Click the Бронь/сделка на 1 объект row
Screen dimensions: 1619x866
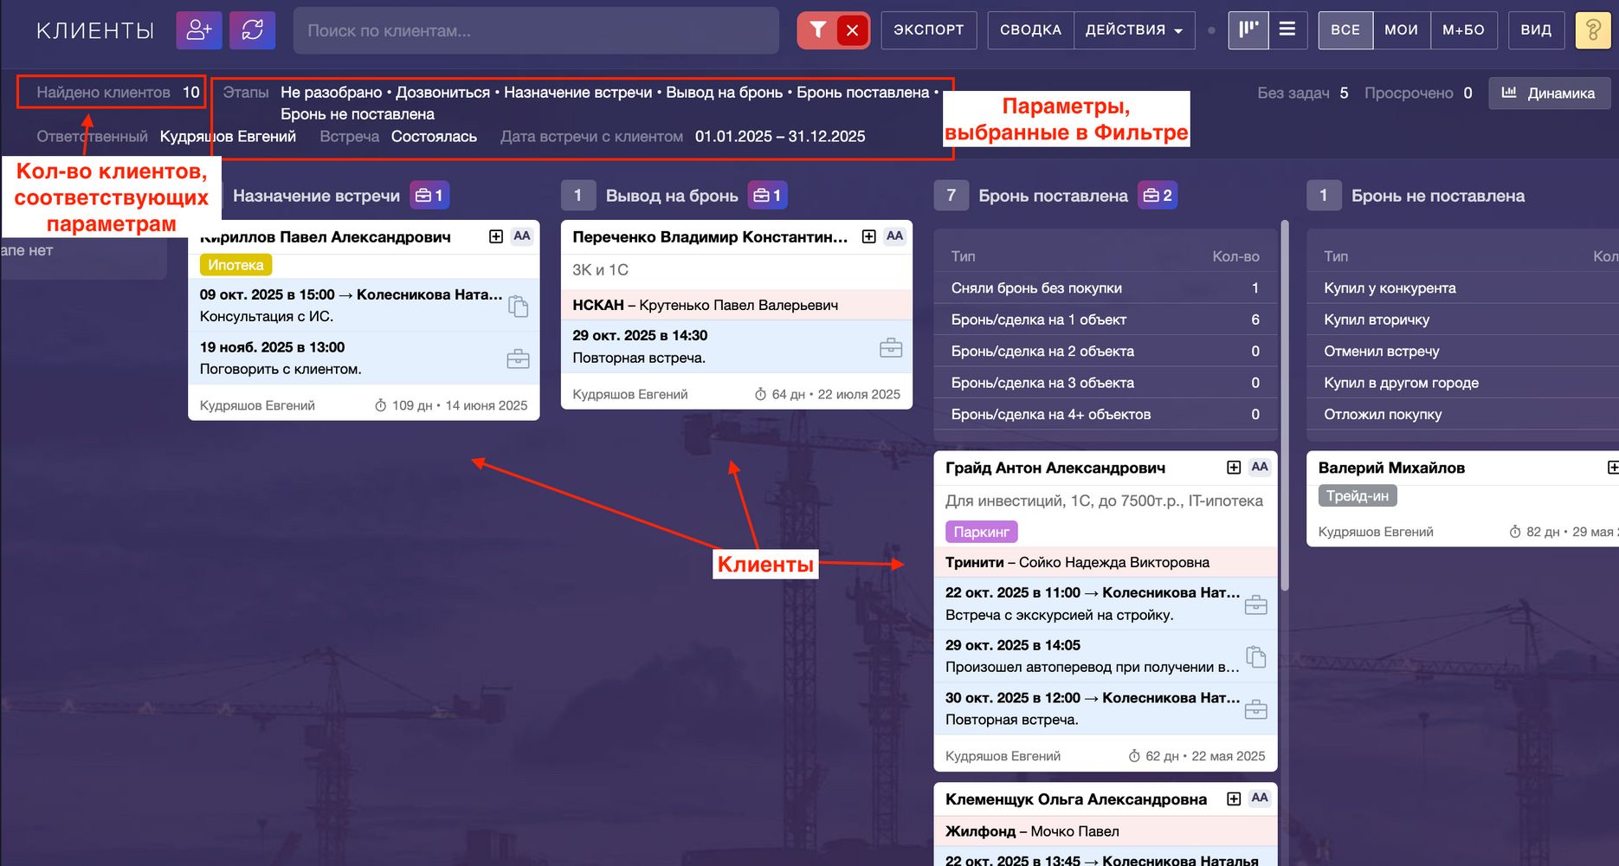[1105, 320]
